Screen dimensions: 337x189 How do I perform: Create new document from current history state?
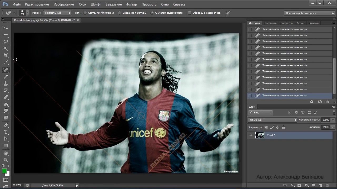311,102
